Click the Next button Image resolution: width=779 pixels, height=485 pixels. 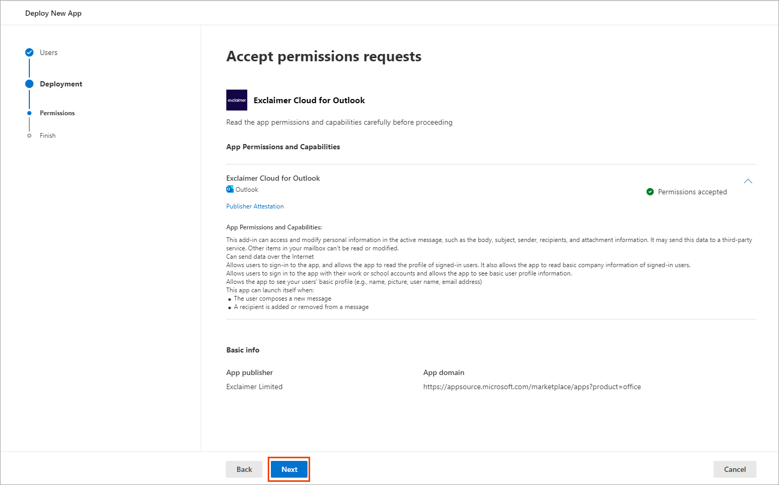(x=289, y=469)
